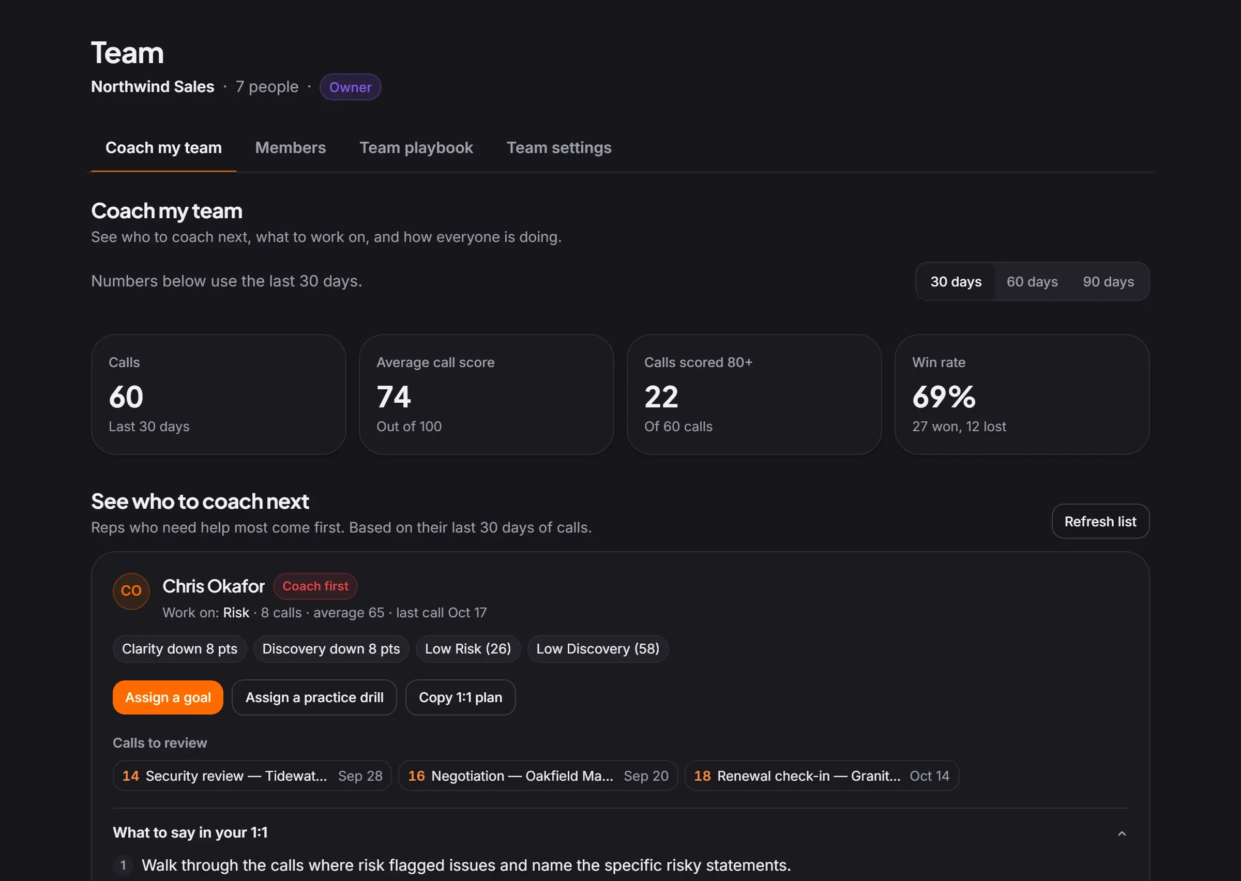Click Chris Okafor's CO avatar

(131, 591)
